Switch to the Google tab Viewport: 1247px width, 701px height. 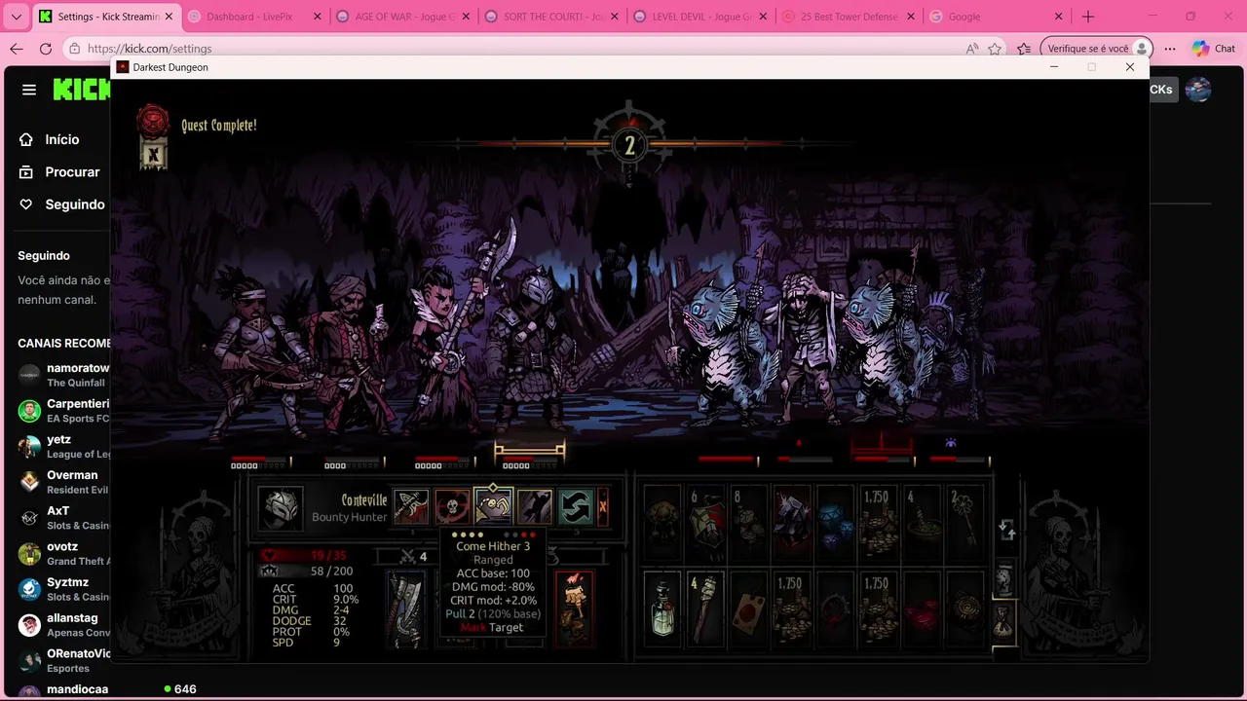(x=998, y=17)
